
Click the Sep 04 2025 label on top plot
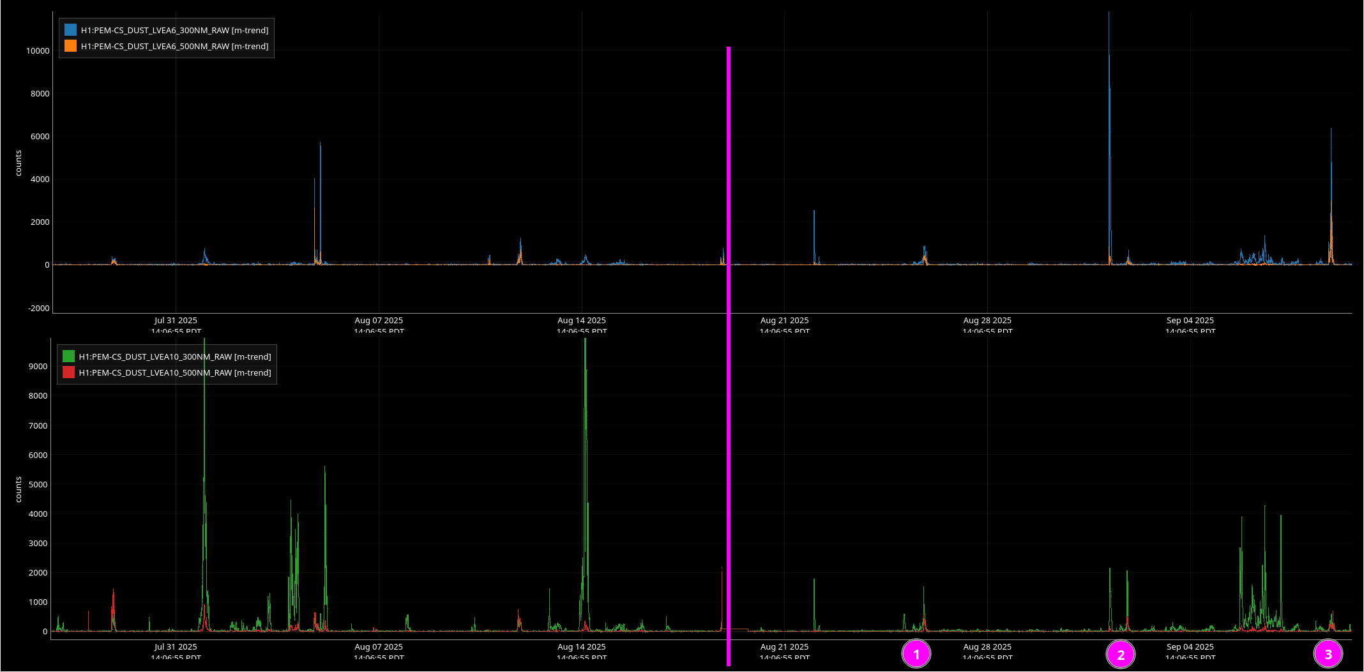(1190, 321)
